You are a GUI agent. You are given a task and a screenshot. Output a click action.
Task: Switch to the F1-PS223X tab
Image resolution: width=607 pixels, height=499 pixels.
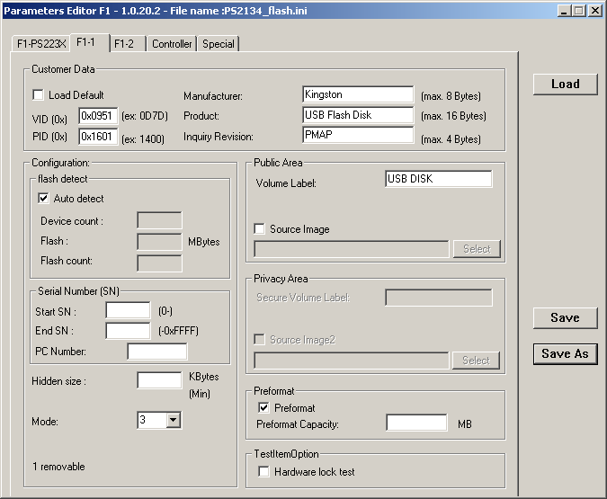pyautogui.click(x=41, y=44)
